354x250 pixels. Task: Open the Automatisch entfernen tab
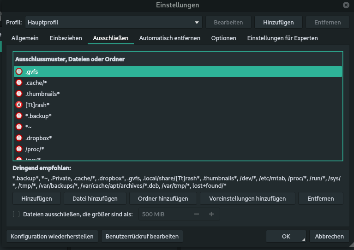pyautogui.click(x=169, y=38)
